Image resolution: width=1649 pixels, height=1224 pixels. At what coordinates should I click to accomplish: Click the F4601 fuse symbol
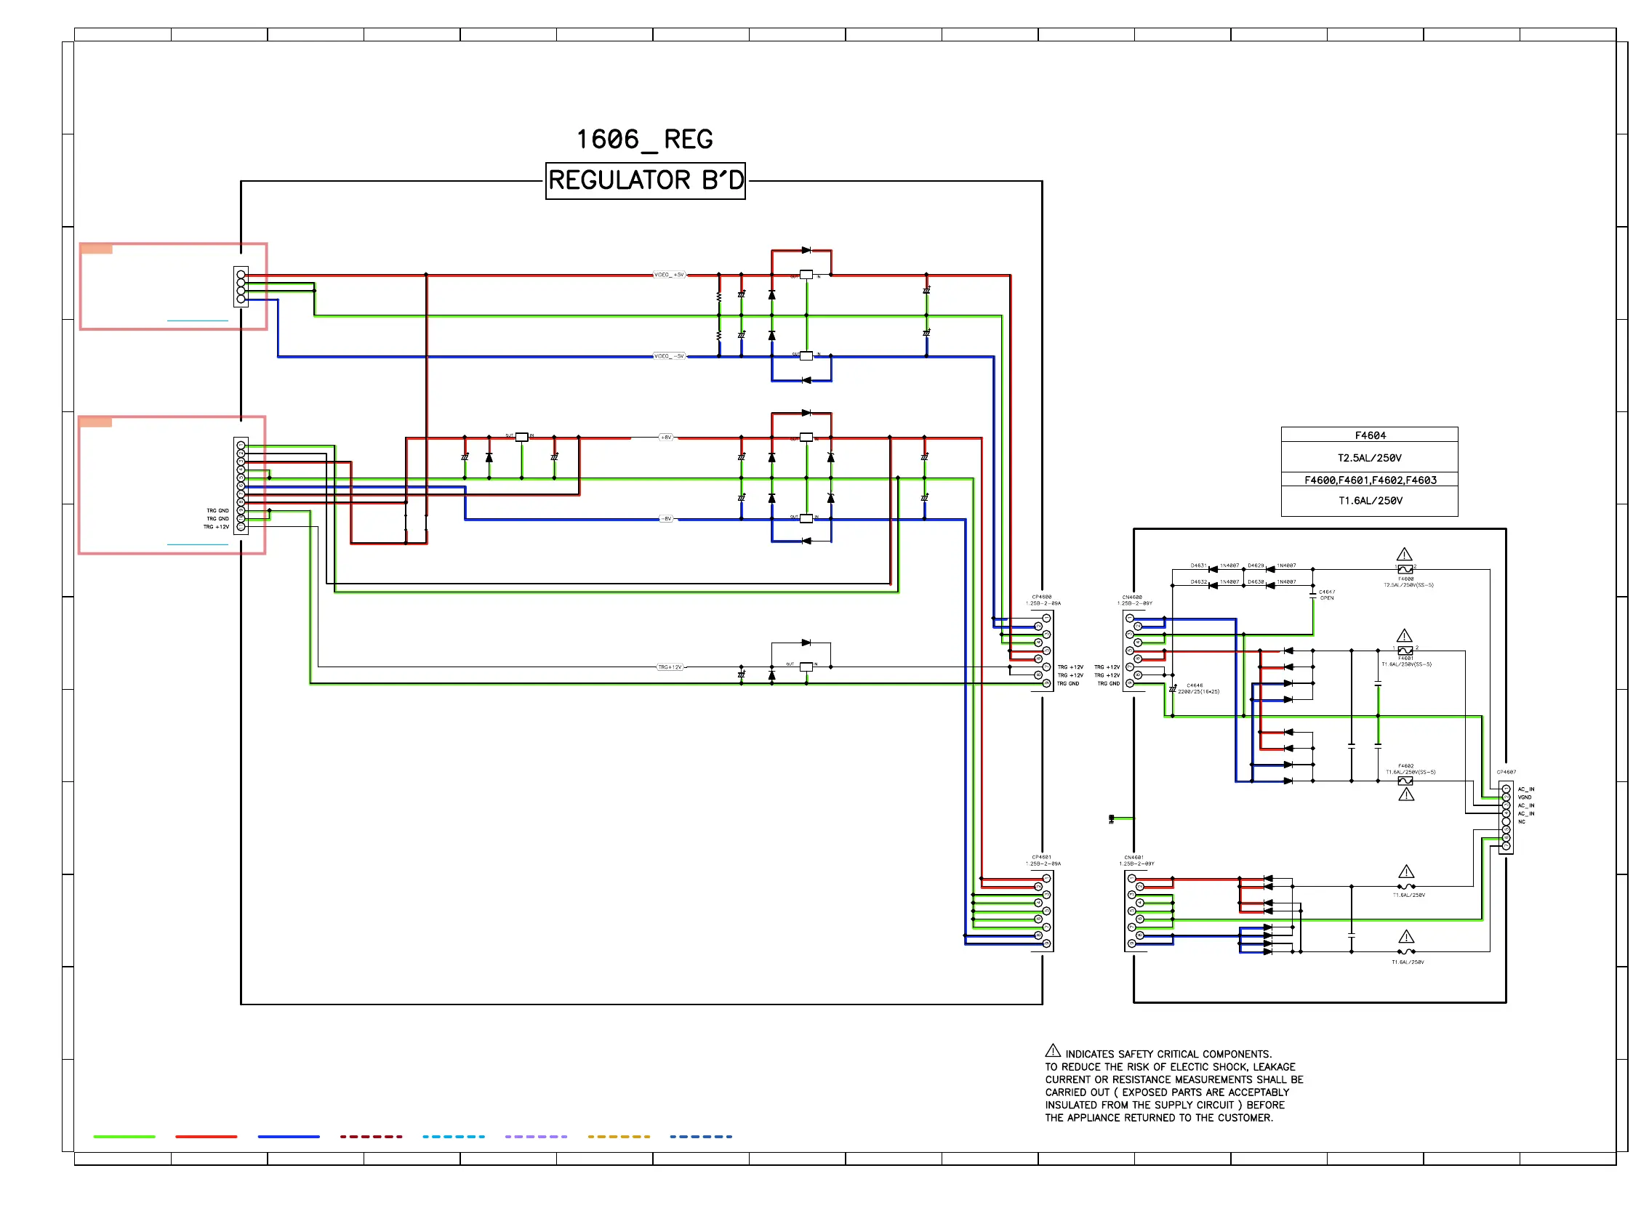pyautogui.click(x=1405, y=651)
